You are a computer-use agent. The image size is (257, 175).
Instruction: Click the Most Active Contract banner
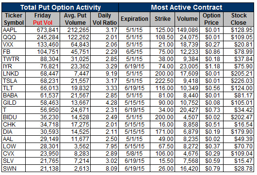[x=186, y=7]
